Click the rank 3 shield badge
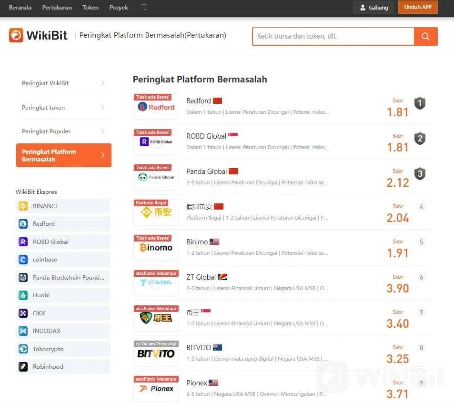The height and width of the screenshot is (403, 454). (420, 174)
